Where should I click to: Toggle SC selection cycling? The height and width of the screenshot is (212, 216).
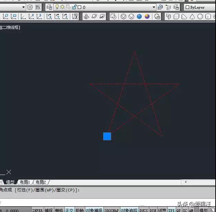coord(185,210)
